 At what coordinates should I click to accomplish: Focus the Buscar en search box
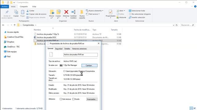coord(187,25)
